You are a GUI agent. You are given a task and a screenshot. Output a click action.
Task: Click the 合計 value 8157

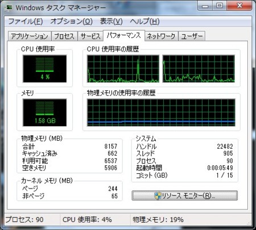coord(111,146)
